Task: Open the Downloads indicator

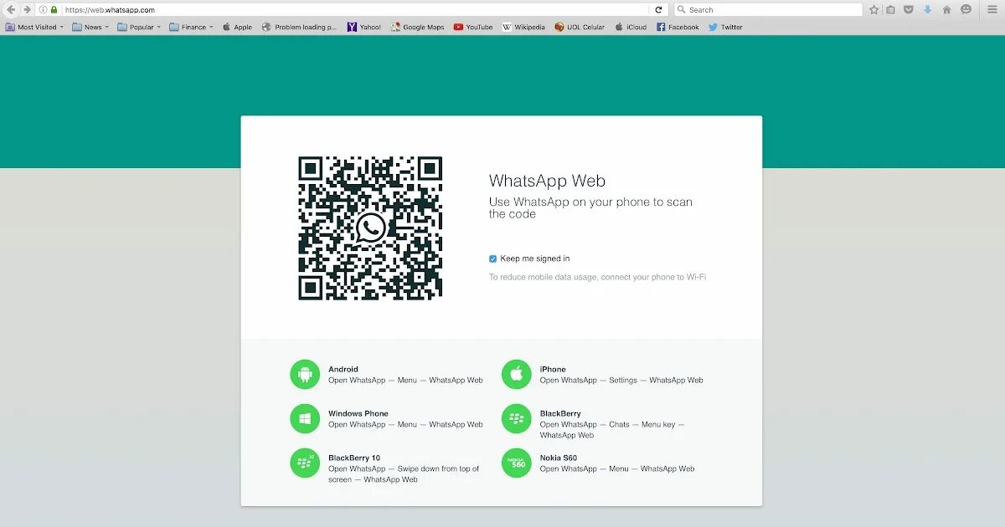Action: [x=928, y=9]
